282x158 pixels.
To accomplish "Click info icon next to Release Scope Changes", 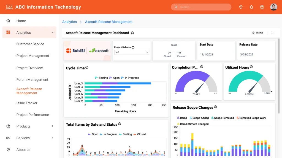I will point(215,107).
